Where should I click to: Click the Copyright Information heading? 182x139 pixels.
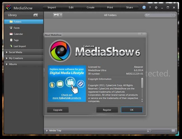point(100,79)
